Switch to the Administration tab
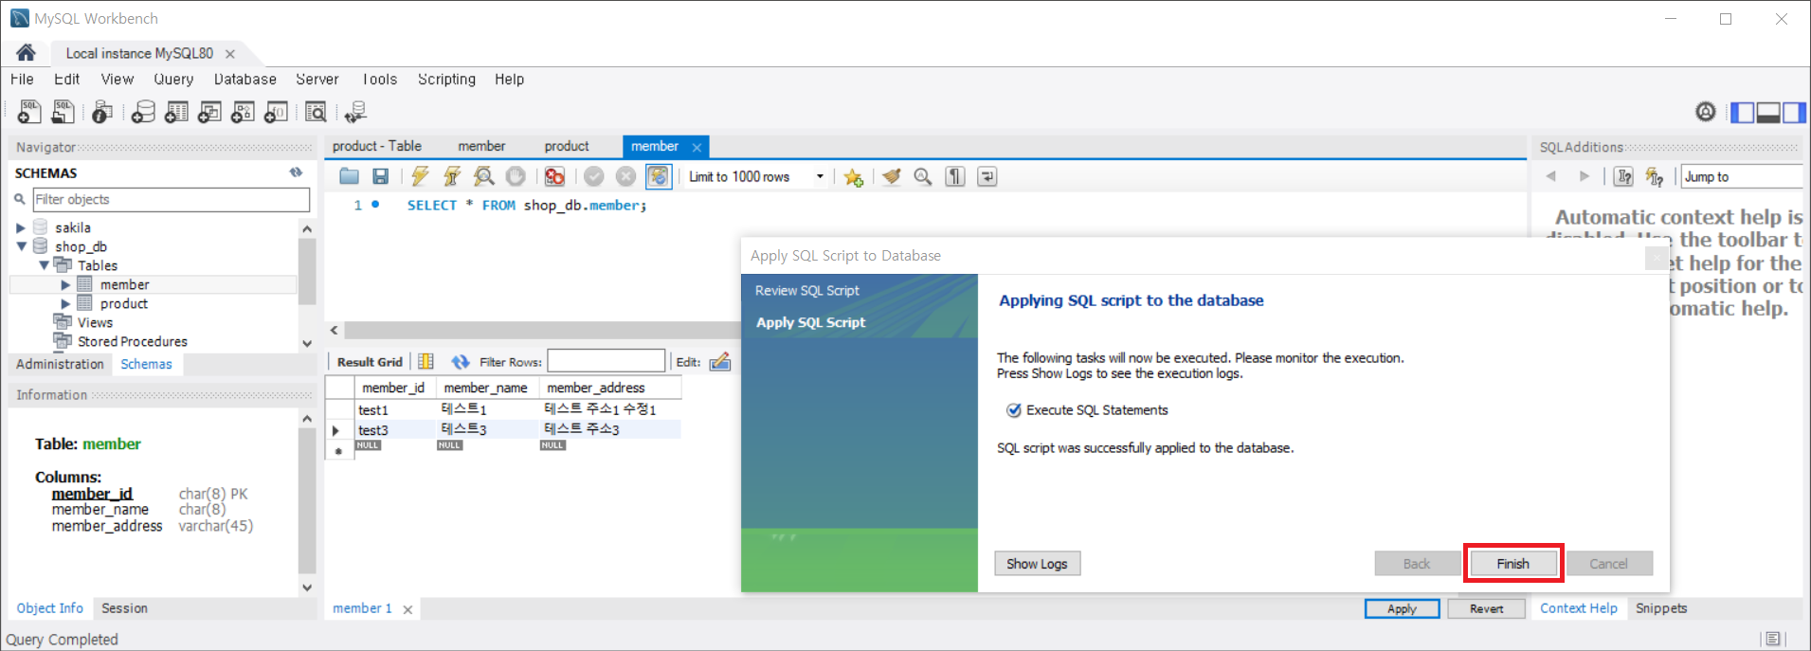The width and height of the screenshot is (1811, 651). click(x=60, y=364)
